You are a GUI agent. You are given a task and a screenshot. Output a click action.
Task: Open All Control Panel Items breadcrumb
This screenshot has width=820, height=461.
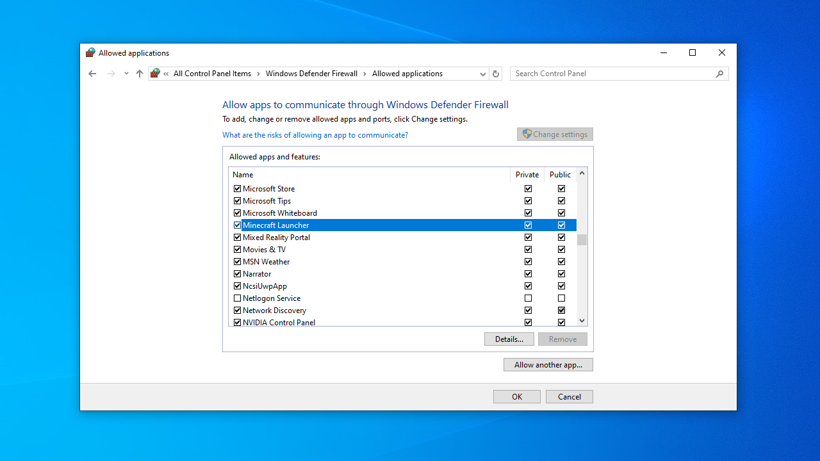212,74
